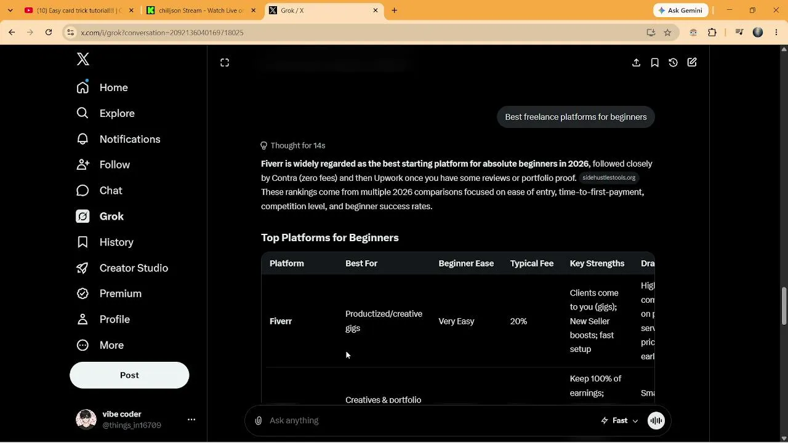Screen dimensions: 788x443
Task: Click the Ask Gemini button
Action: tap(681, 10)
